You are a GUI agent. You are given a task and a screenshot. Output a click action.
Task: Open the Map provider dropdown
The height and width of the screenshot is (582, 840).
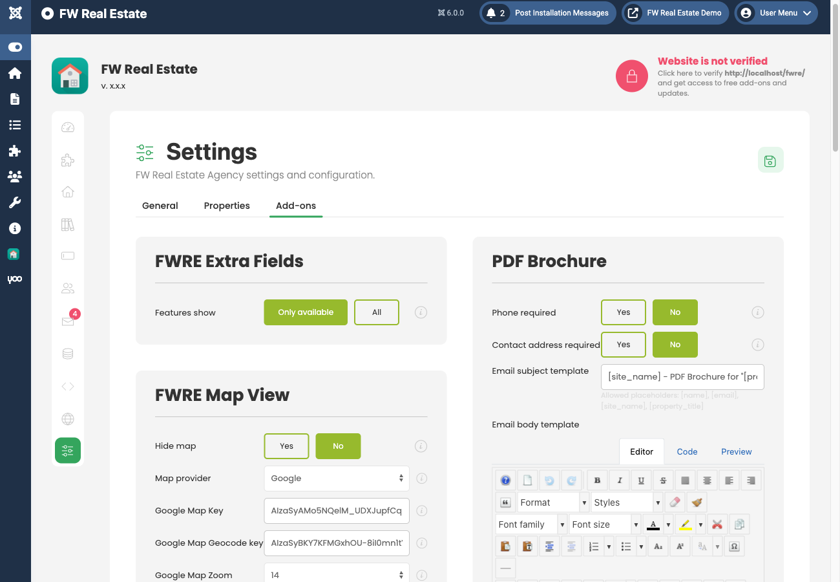pyautogui.click(x=336, y=478)
